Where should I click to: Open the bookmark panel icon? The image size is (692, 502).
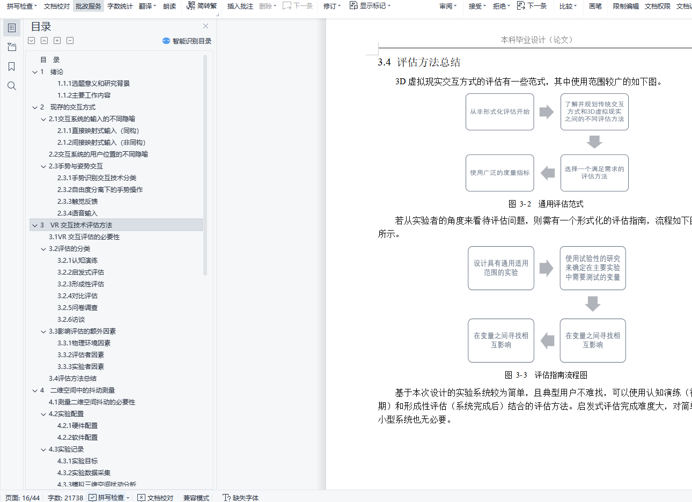[x=12, y=67]
